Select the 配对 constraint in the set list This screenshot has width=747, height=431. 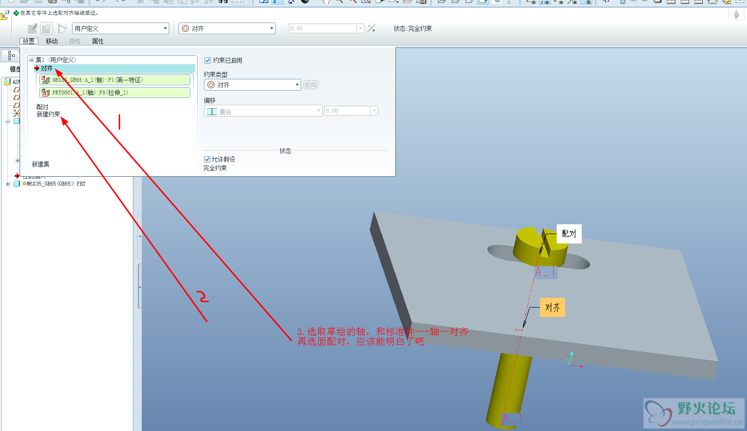click(42, 107)
